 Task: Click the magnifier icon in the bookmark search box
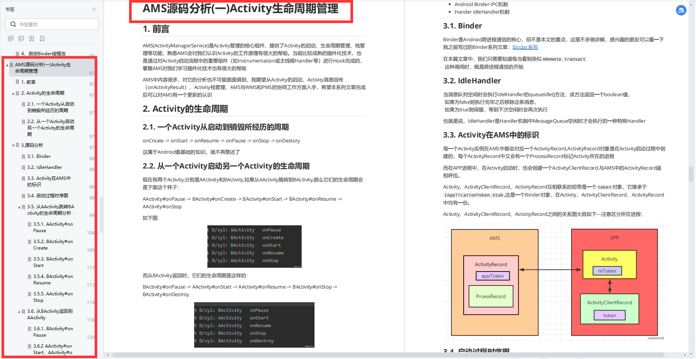click(x=13, y=24)
